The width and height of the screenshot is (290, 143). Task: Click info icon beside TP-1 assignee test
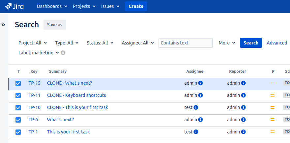pos(196,132)
